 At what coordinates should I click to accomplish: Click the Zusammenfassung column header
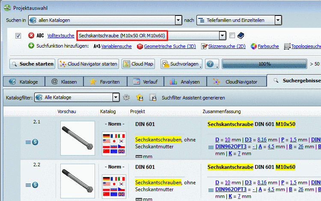tap(222, 111)
